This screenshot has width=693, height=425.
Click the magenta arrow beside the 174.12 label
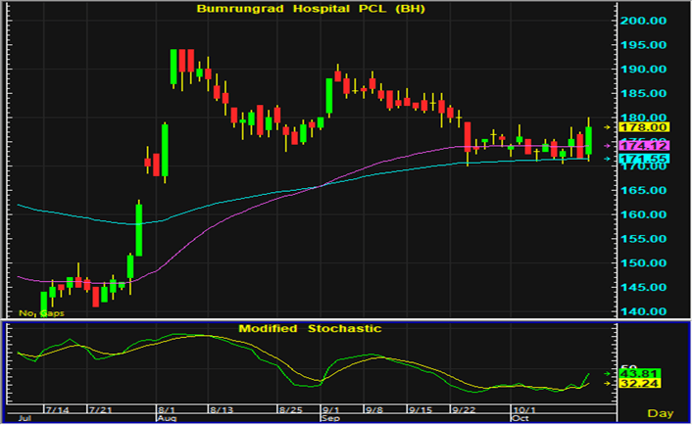[x=607, y=145]
